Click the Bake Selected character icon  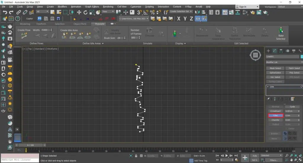pyautogui.click(x=281, y=31)
